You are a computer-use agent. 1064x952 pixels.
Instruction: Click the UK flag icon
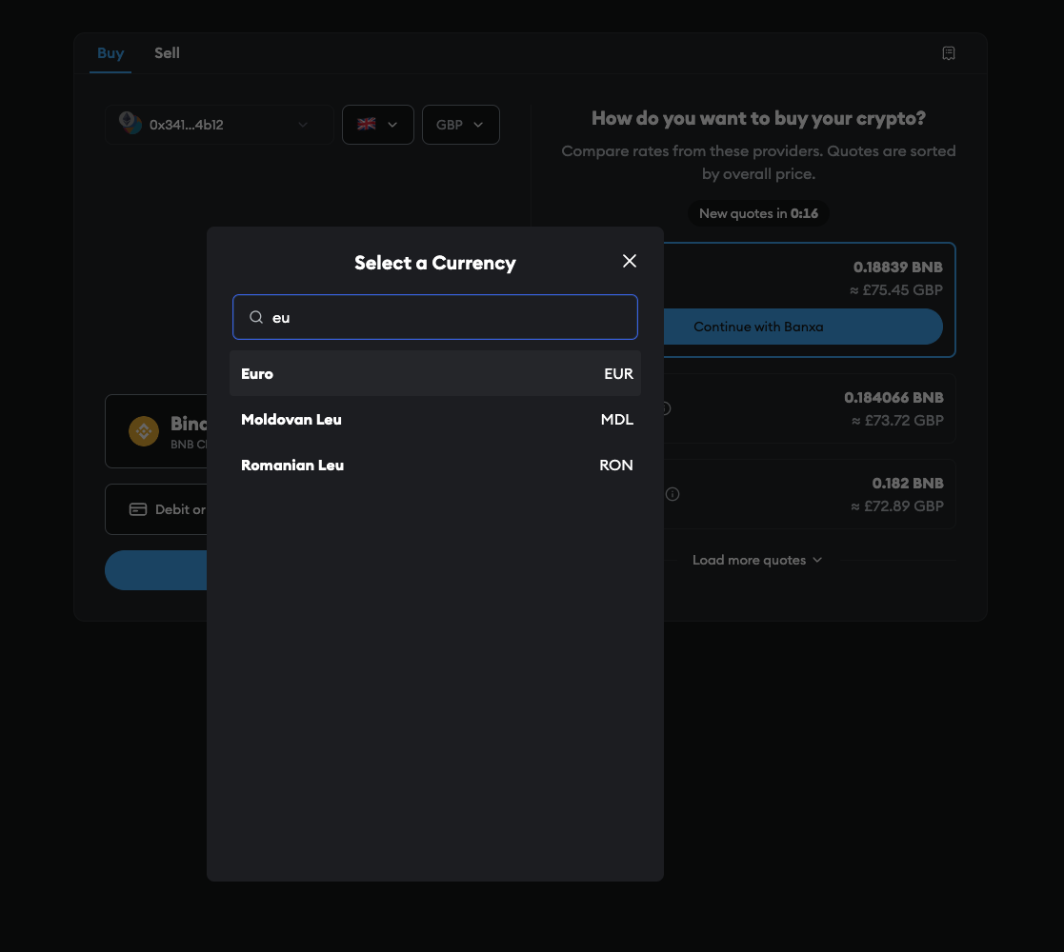(x=366, y=124)
